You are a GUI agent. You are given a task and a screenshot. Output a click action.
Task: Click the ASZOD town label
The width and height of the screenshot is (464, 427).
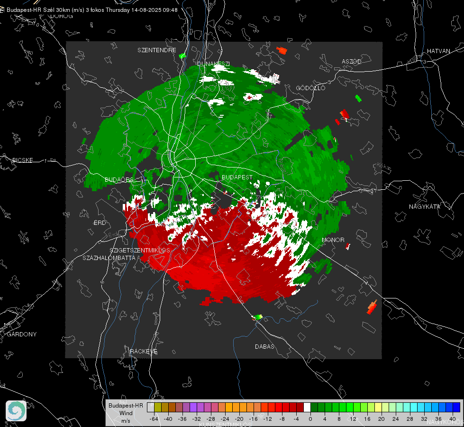pos(352,62)
